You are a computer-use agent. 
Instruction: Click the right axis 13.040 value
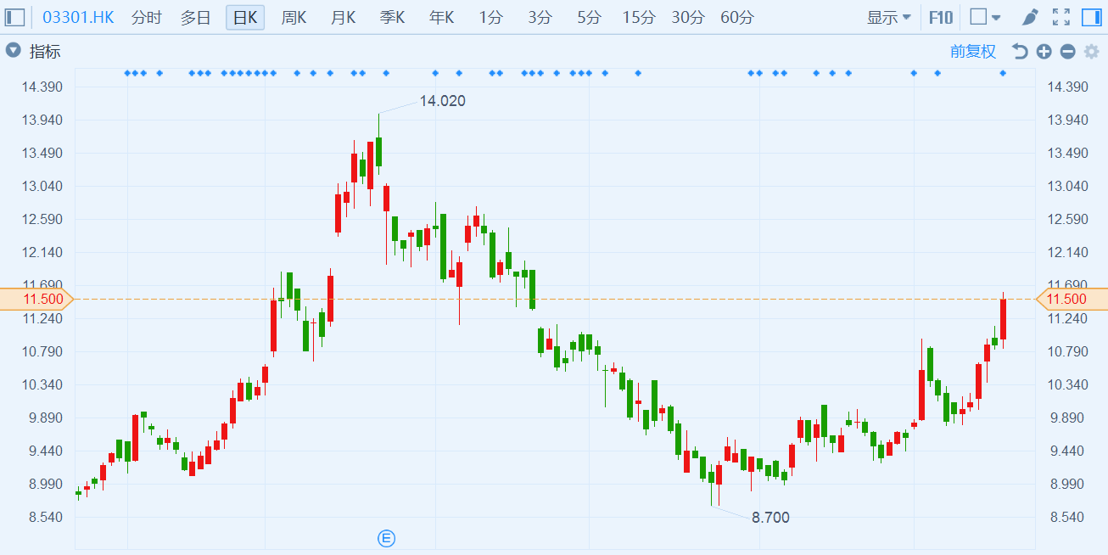pyautogui.click(x=1067, y=186)
